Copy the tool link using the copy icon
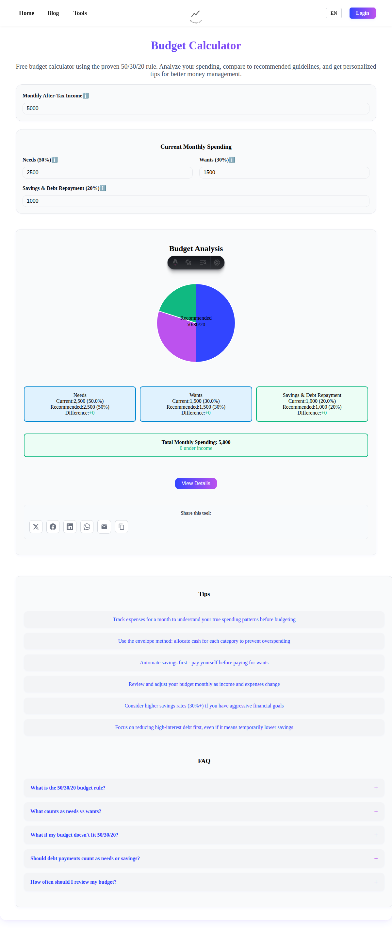 tap(122, 526)
